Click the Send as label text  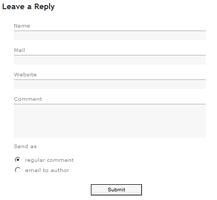click(x=25, y=147)
